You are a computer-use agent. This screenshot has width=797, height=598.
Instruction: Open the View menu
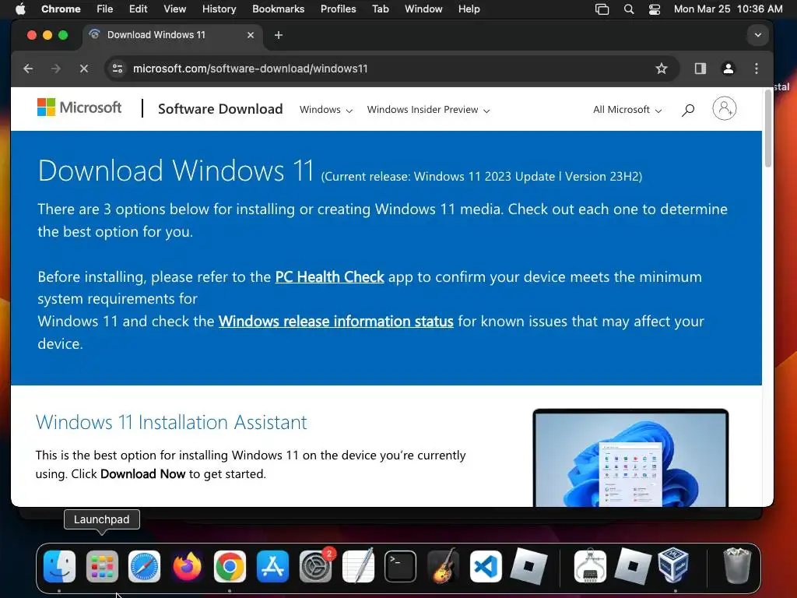pos(174,9)
